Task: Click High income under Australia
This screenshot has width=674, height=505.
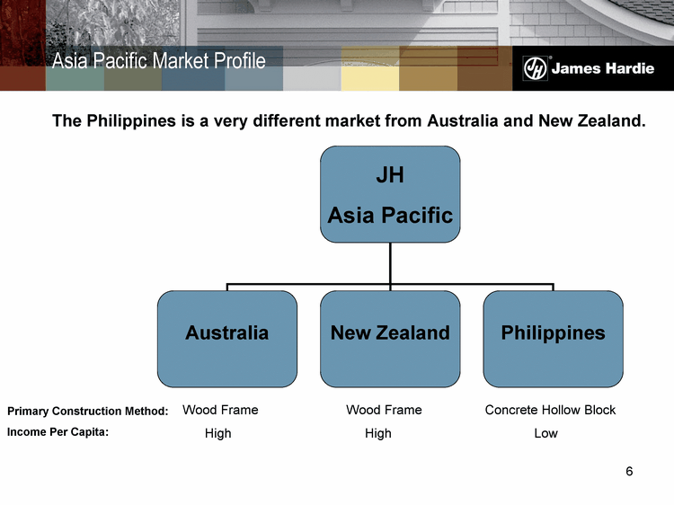Action: pyautogui.click(x=218, y=433)
